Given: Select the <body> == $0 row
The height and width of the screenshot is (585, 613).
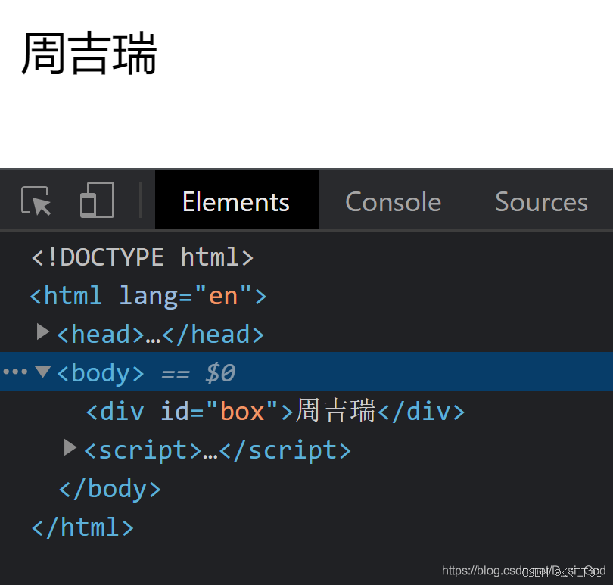Looking at the screenshot, I should tap(306, 371).
